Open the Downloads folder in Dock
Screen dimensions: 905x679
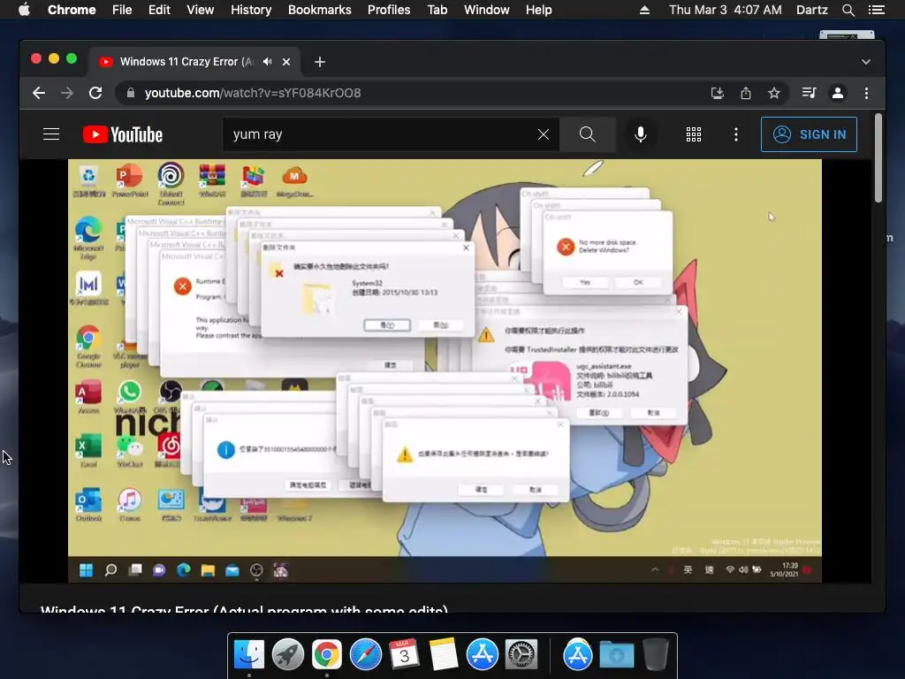click(x=616, y=654)
